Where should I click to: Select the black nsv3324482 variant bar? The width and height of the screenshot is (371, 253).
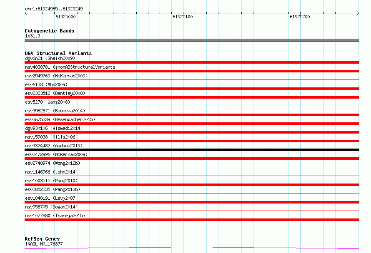(x=192, y=150)
